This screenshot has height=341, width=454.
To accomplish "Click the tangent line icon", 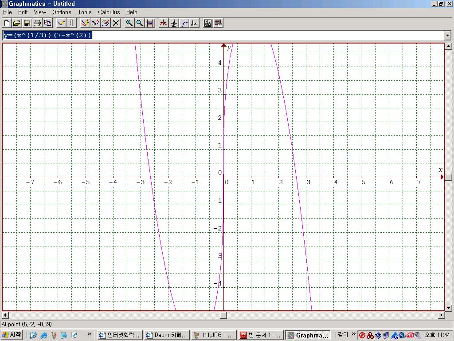I will click(184, 23).
